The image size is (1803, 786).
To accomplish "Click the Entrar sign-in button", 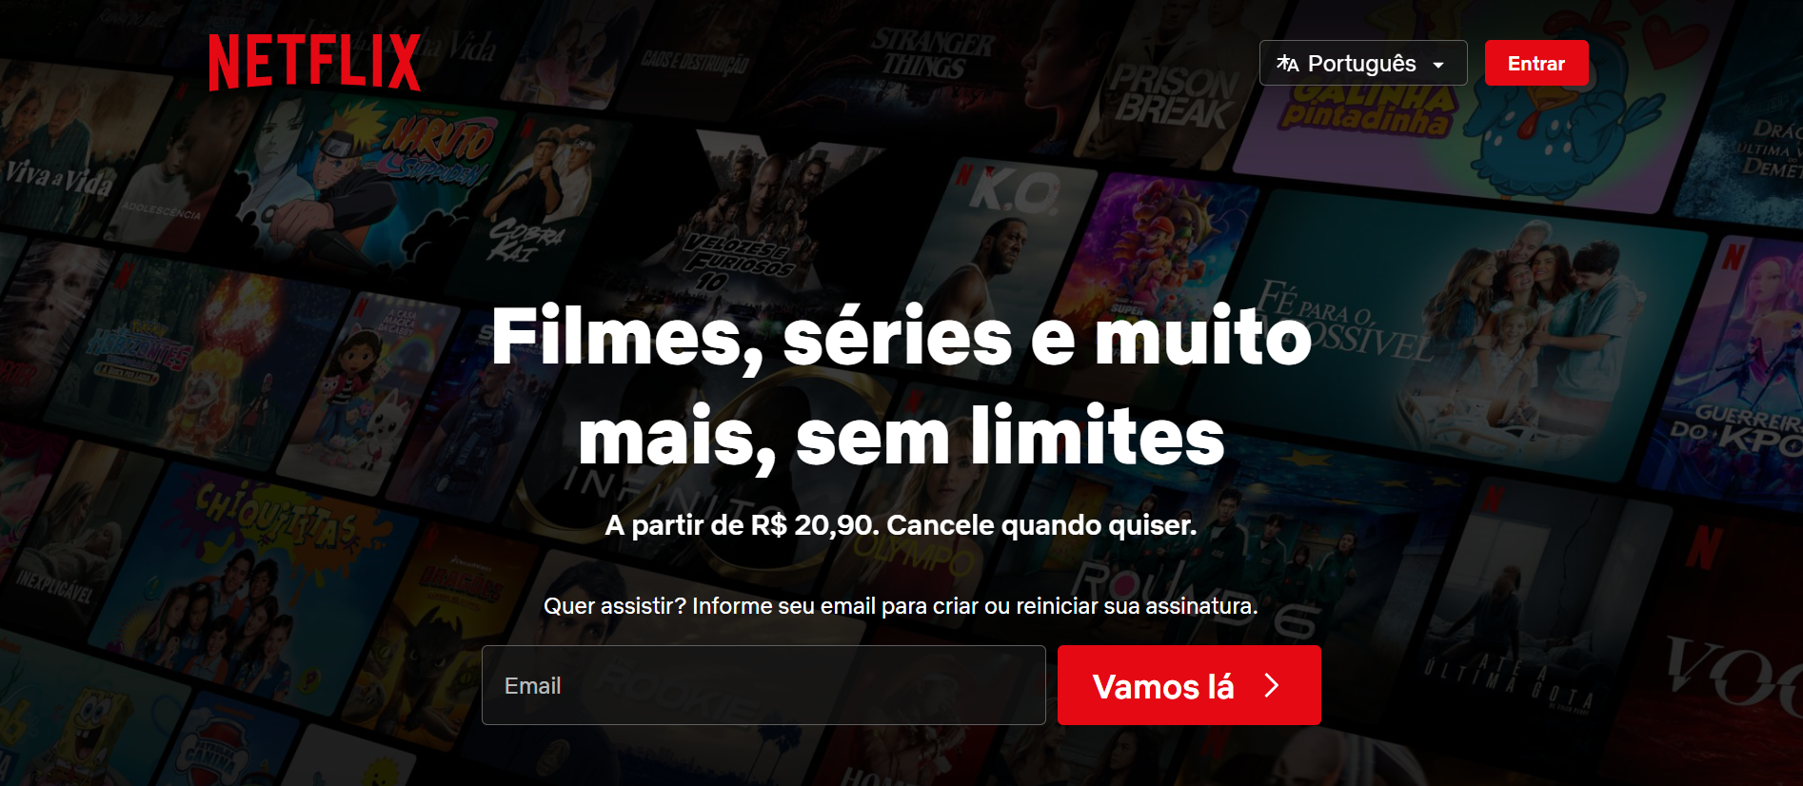I will click(x=1536, y=63).
